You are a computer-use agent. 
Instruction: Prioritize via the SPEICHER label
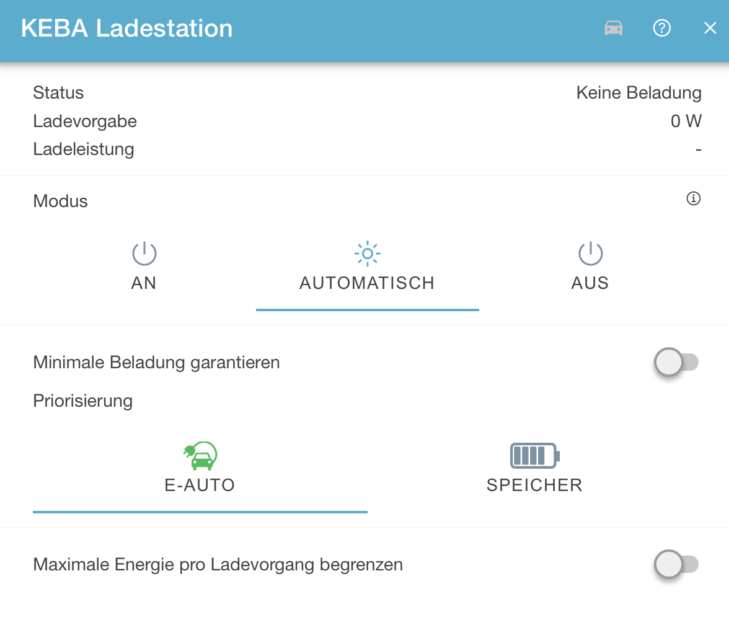click(x=534, y=485)
